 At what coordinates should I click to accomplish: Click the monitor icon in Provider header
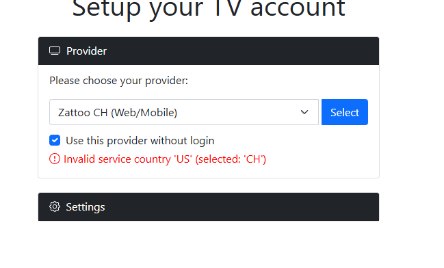(55, 51)
